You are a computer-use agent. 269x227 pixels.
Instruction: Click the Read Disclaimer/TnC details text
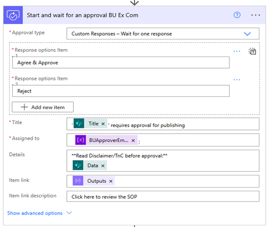(120, 156)
